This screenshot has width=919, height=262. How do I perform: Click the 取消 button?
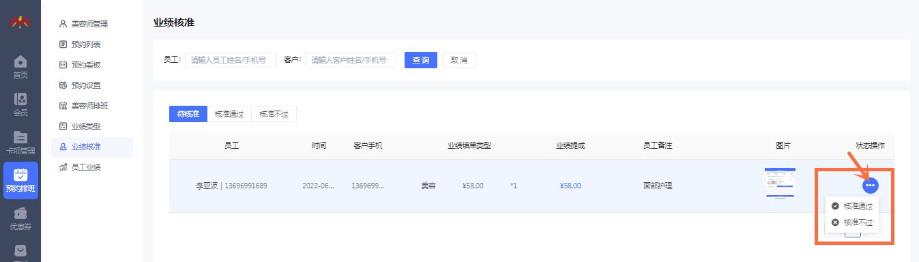[458, 60]
